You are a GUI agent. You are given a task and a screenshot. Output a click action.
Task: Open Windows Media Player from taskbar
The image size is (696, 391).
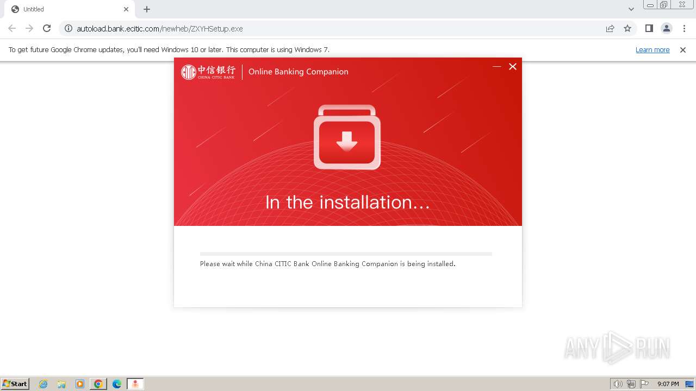coord(80,384)
